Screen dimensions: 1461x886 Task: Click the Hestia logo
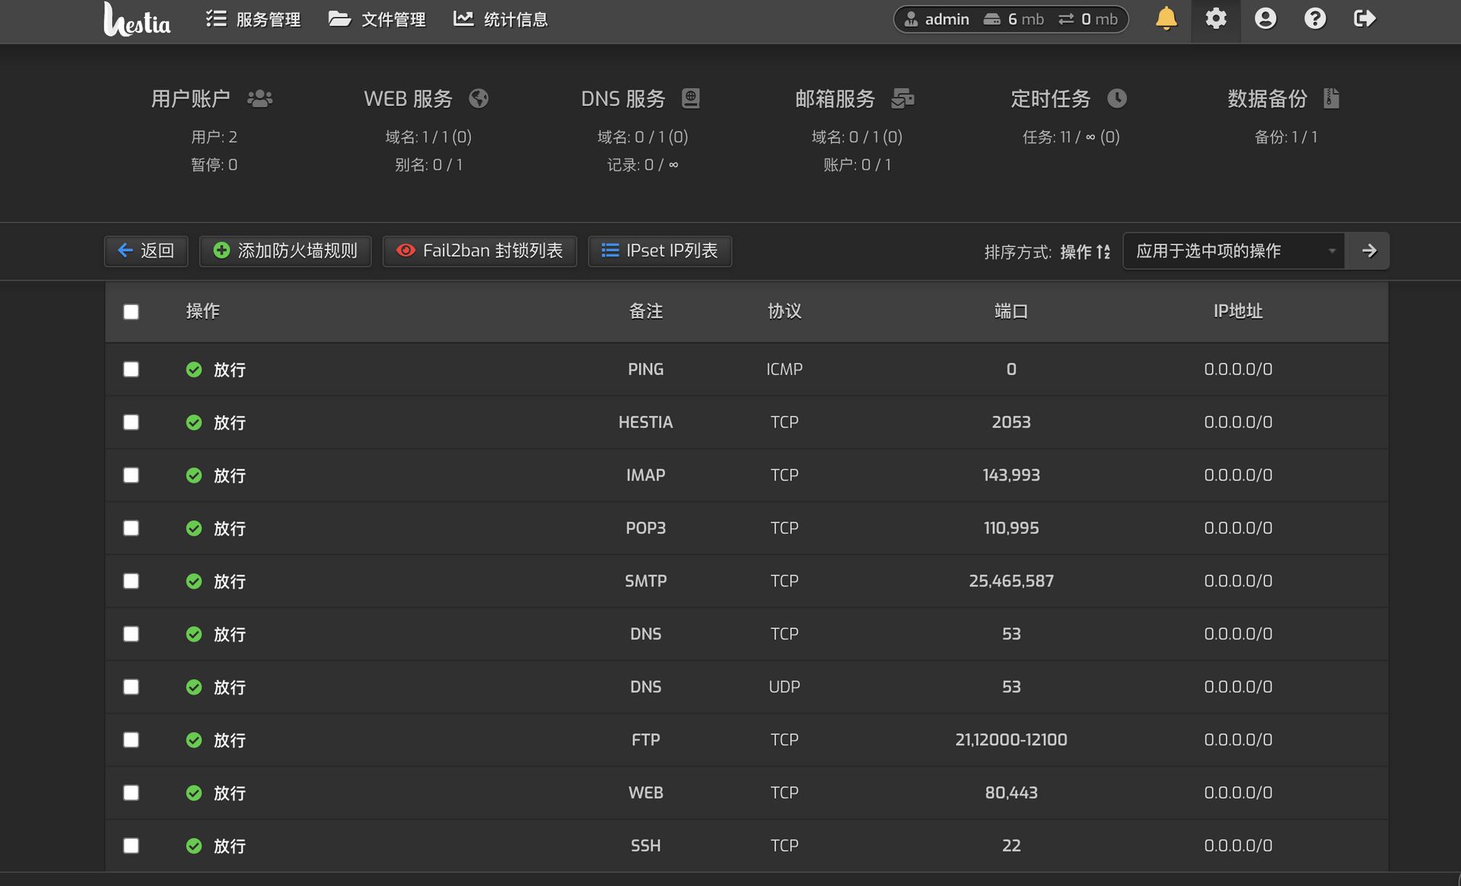click(137, 20)
